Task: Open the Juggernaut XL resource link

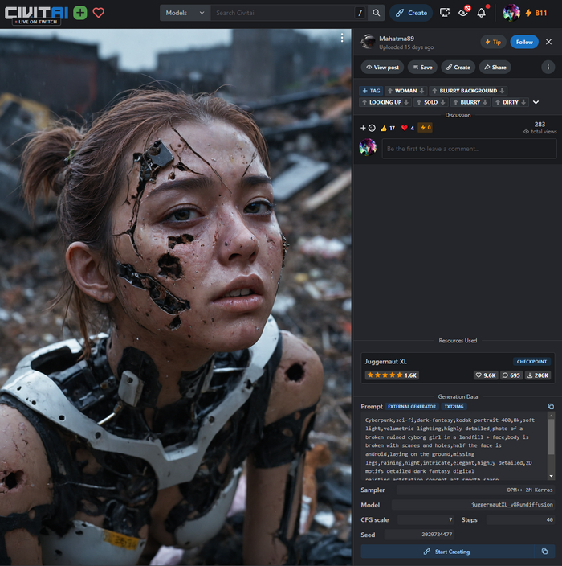Action: click(386, 362)
